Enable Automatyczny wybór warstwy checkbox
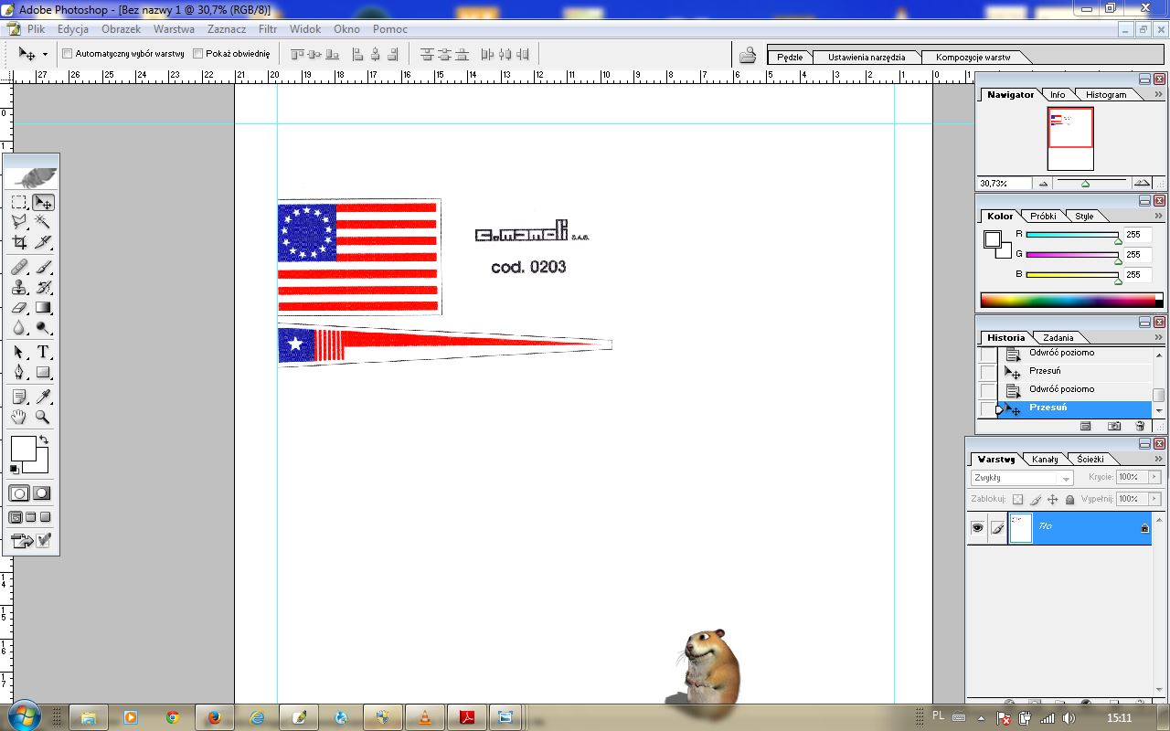 67,54
